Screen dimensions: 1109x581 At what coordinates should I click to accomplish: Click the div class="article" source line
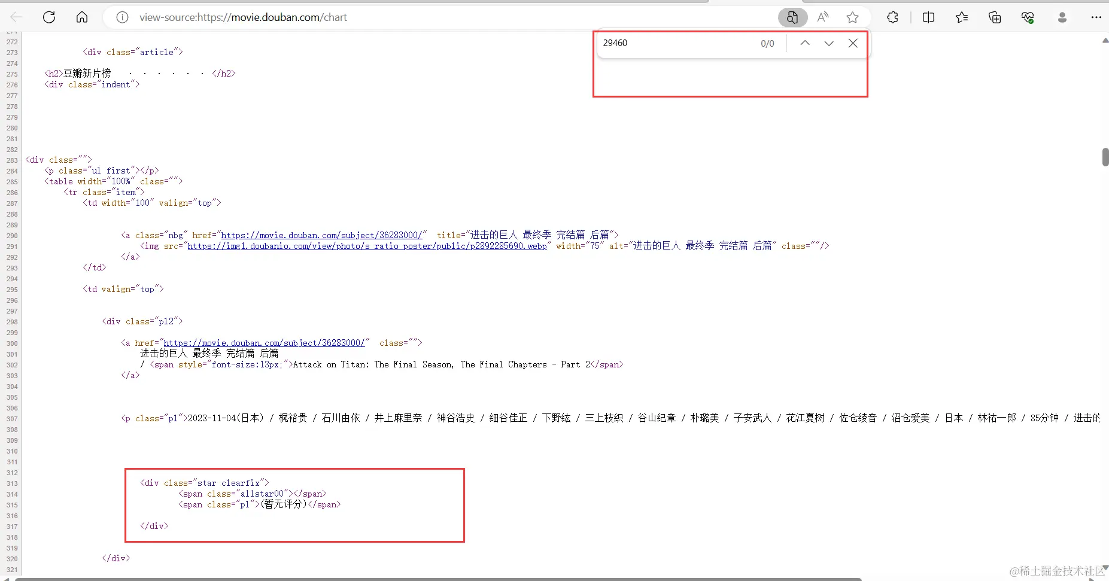[x=133, y=52]
